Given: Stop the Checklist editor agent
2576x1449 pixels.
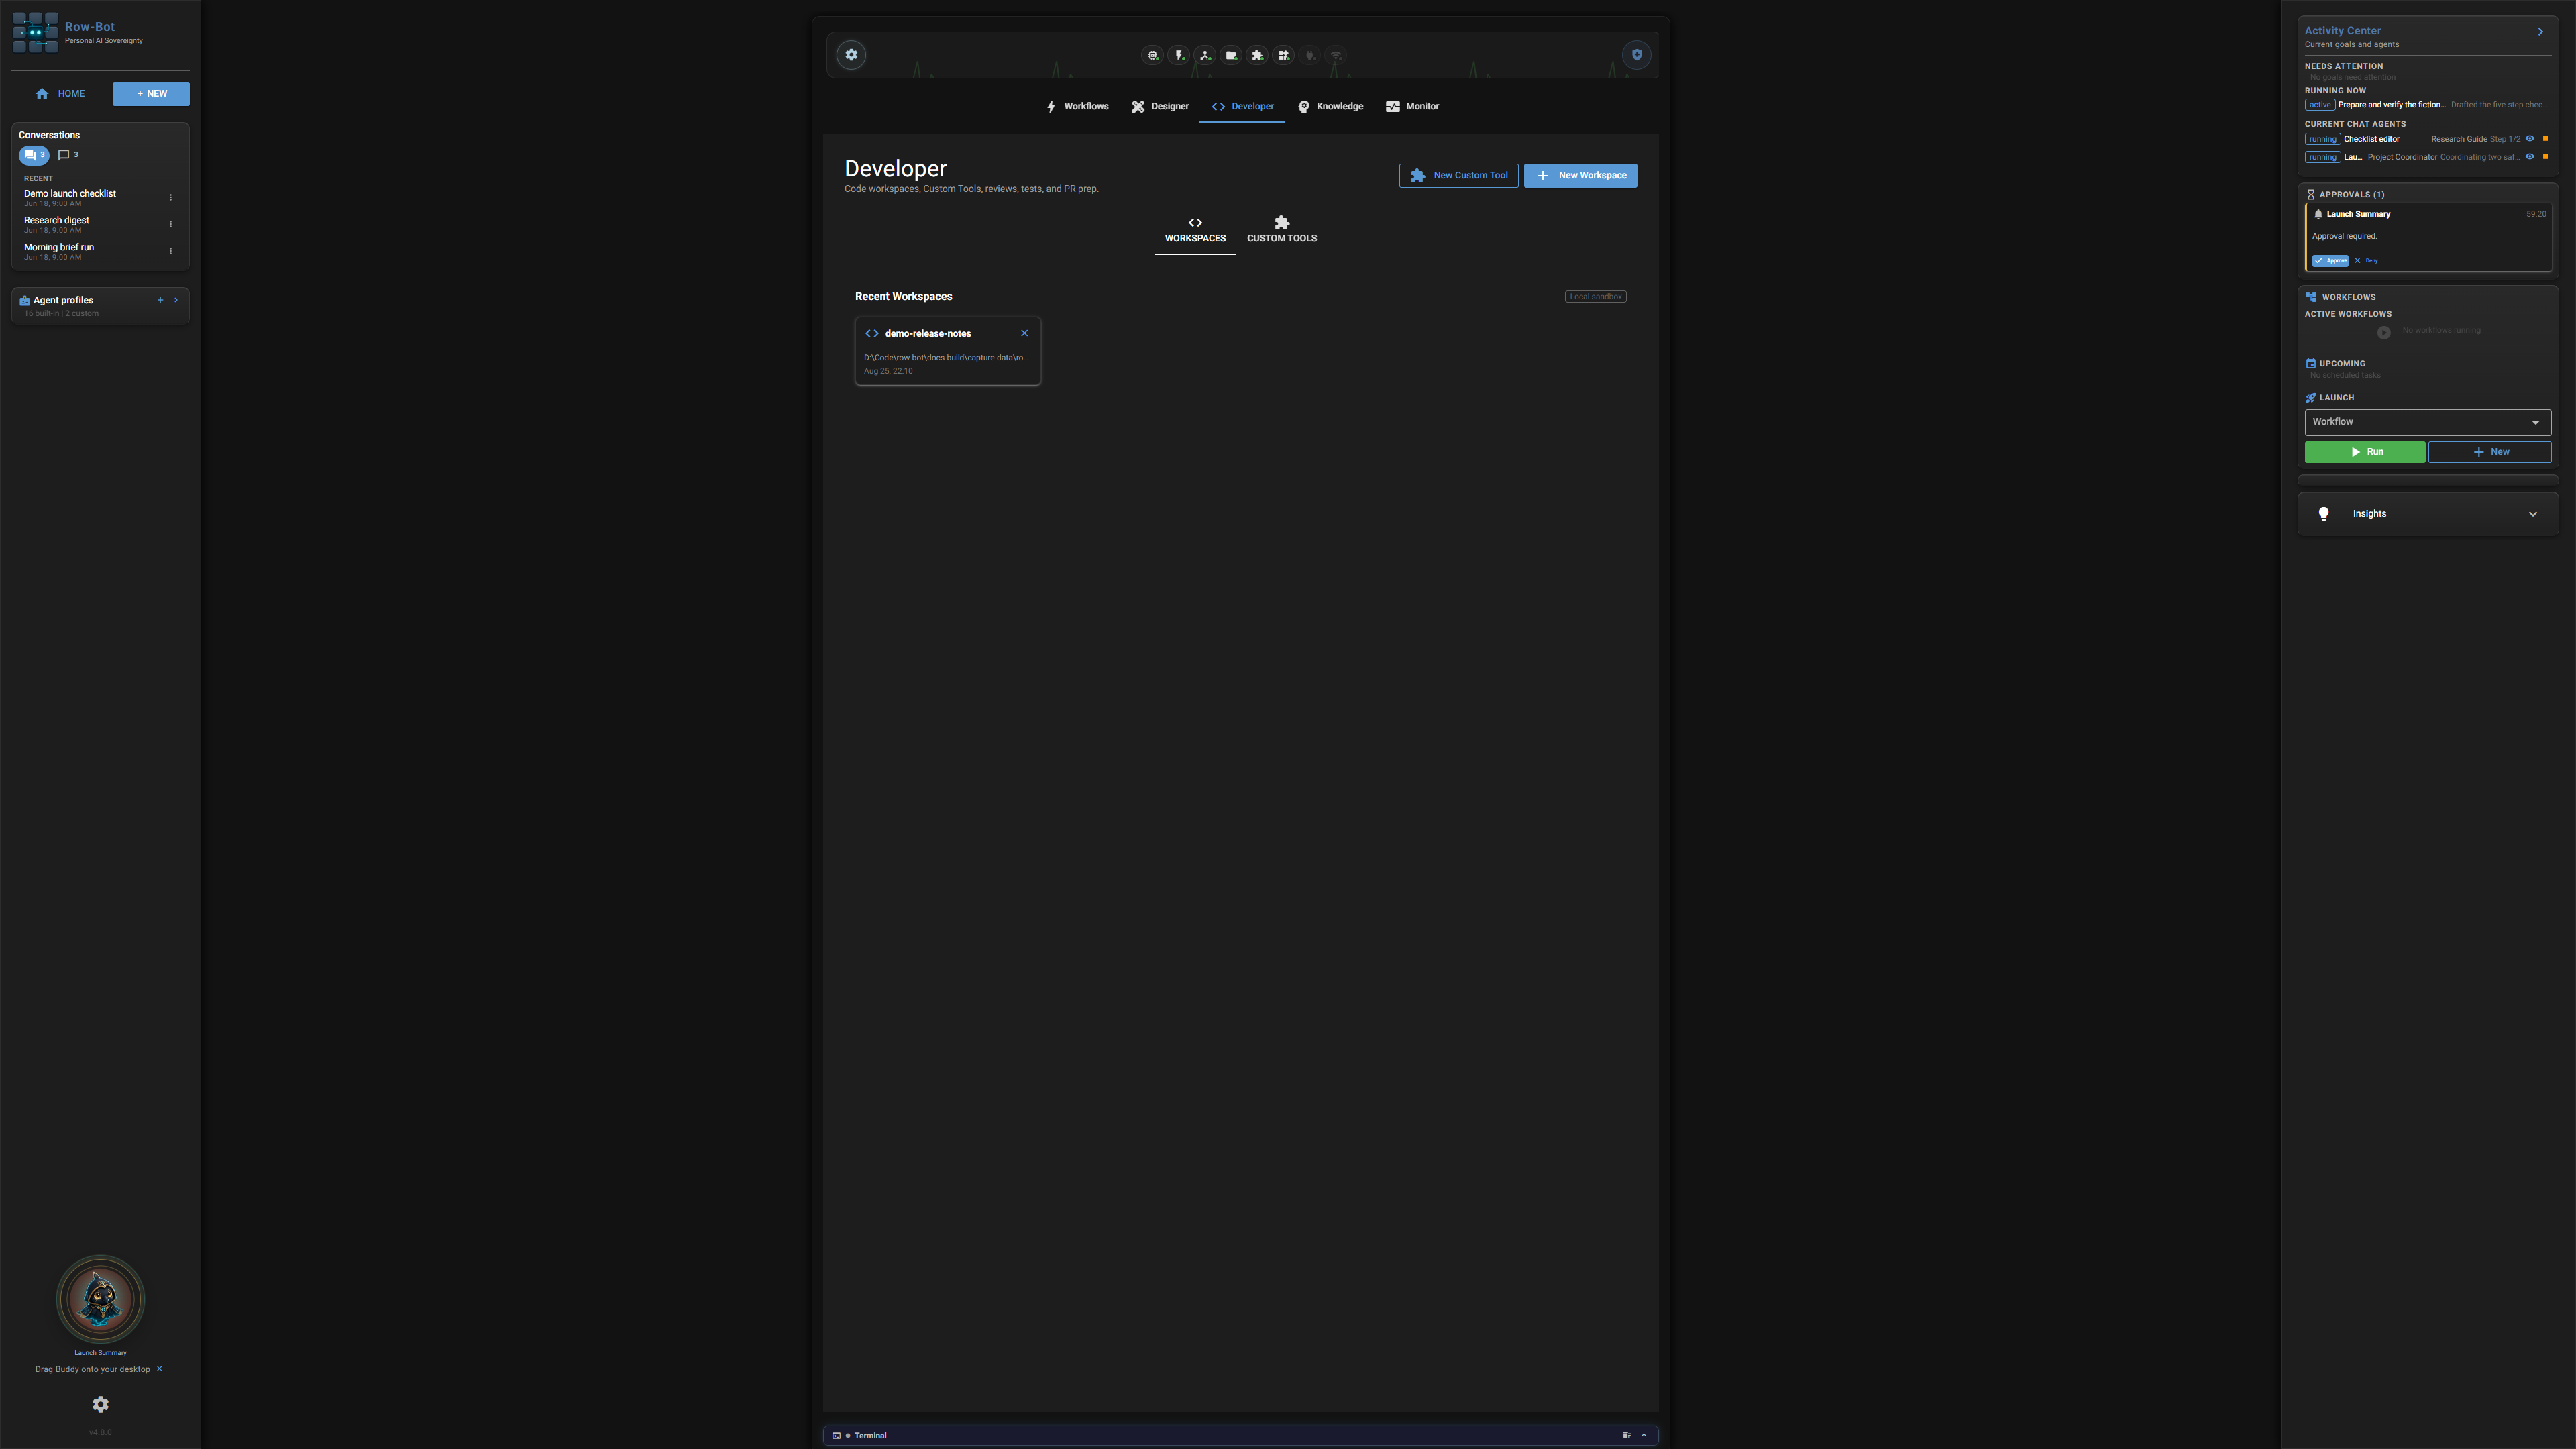Looking at the screenshot, I should pos(2545,139).
